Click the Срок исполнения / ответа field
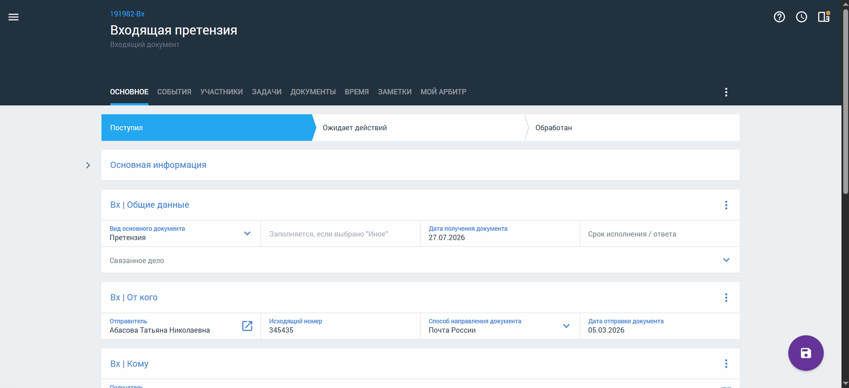Screen dimensions: 849x388 pos(659,233)
